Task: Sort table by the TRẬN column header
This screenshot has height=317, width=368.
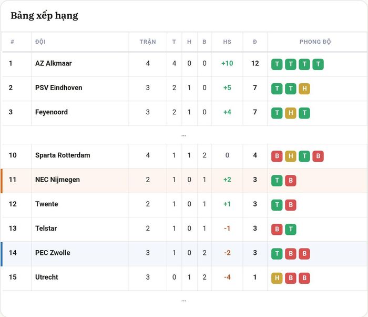Action: click(148, 42)
